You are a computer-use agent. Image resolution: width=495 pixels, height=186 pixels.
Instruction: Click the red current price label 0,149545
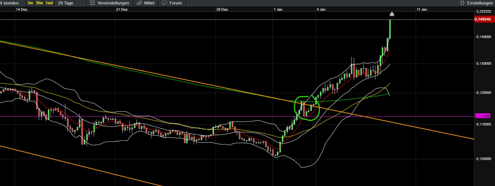(483, 19)
